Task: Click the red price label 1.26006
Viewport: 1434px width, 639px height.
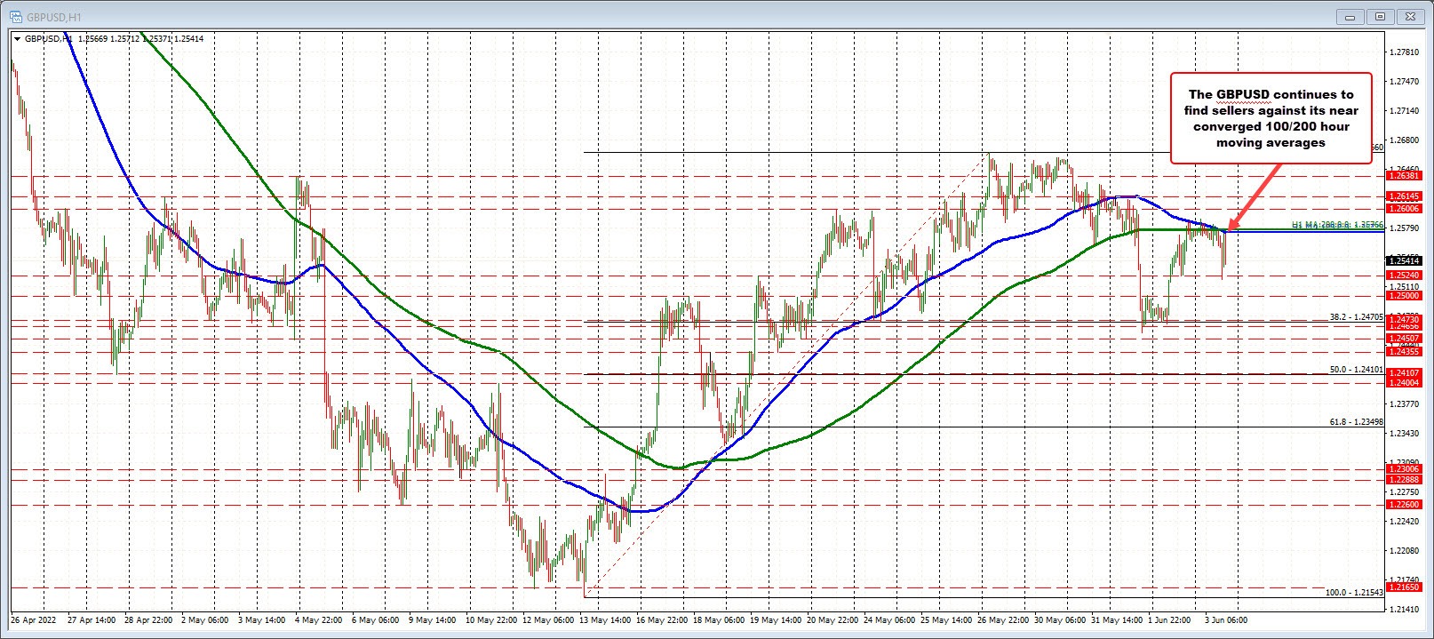Action: pyautogui.click(x=1404, y=209)
